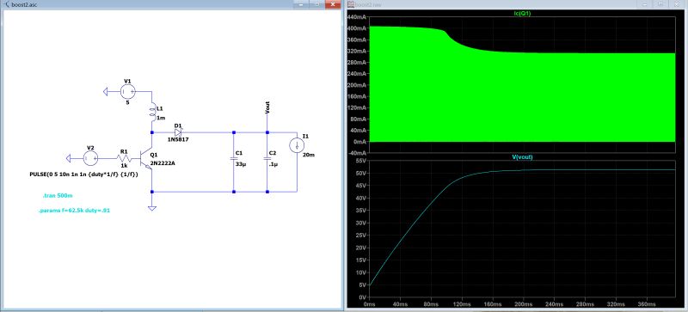Select the V1 voltage source symbol
Screen dimensions: 688x312
(127, 91)
